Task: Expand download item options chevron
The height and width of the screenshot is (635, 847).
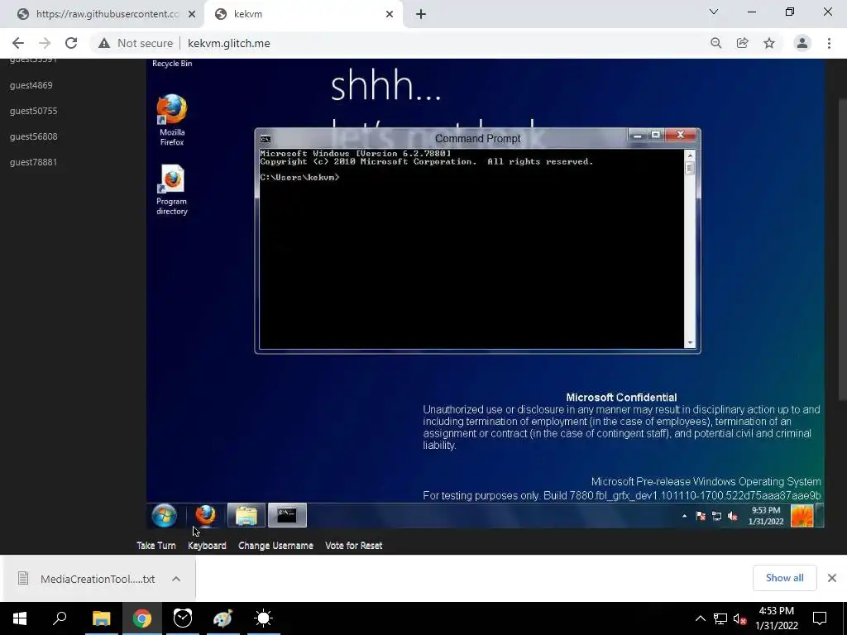Action: [x=176, y=579]
